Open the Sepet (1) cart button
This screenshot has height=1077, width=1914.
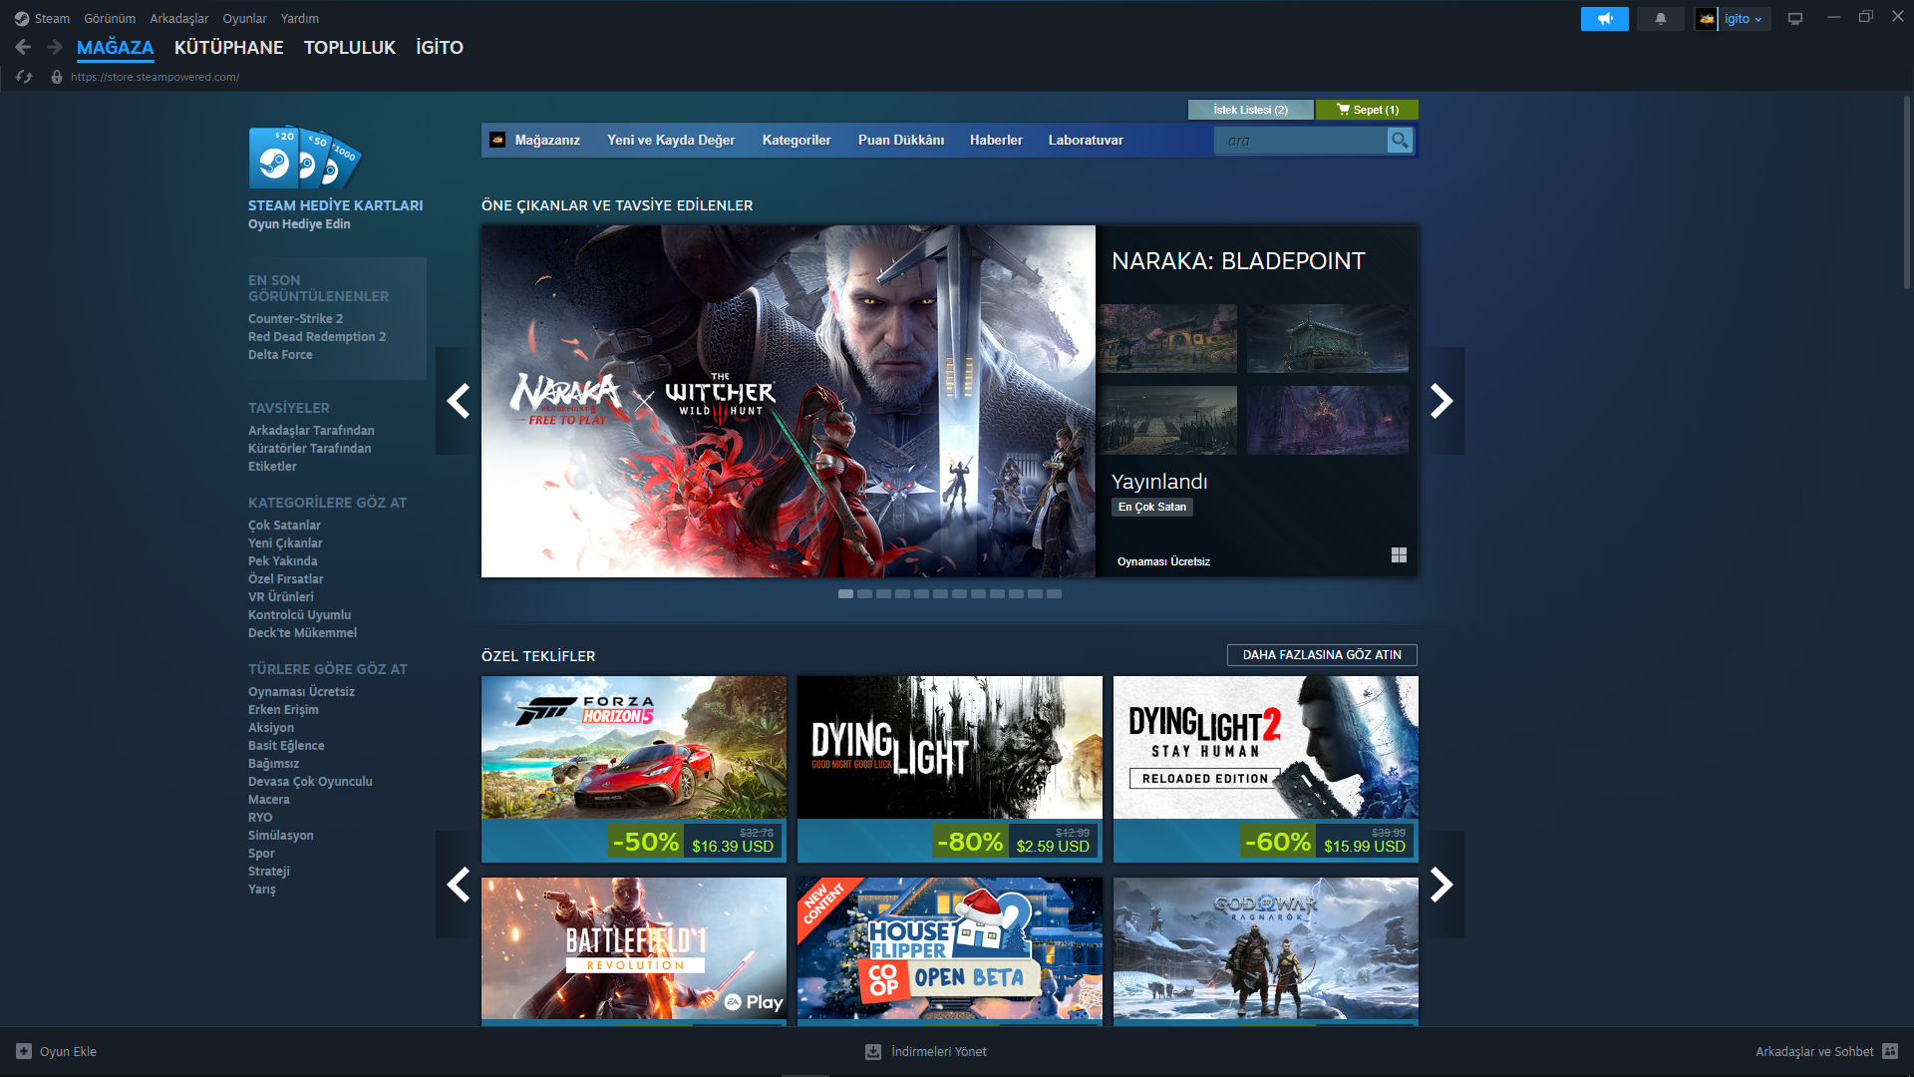pos(1367,110)
